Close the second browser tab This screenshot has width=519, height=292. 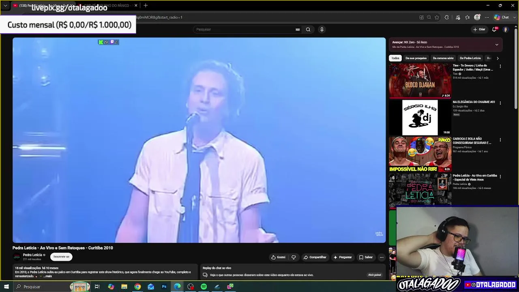(x=136, y=5)
